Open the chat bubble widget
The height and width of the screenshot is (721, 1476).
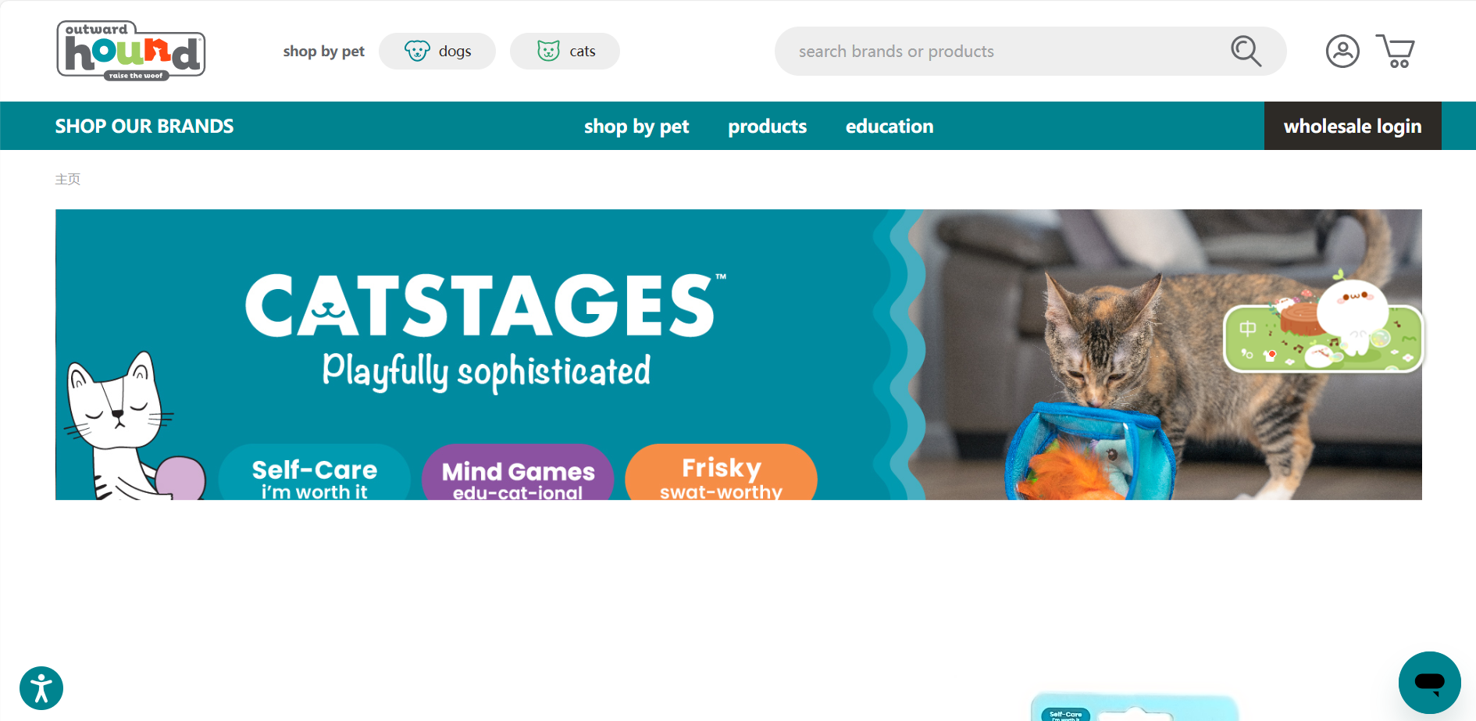point(1429,682)
